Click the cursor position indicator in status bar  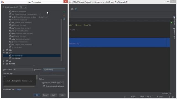point(133,97)
